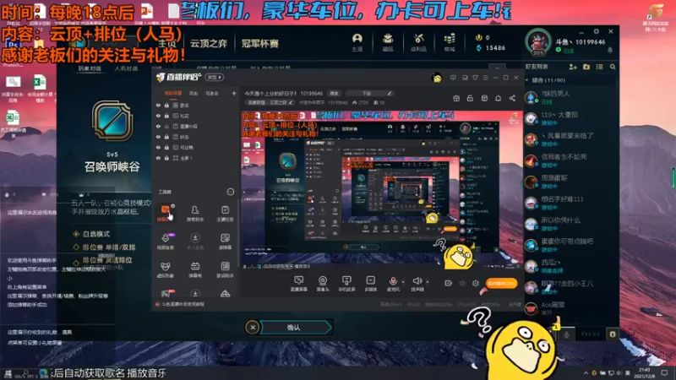
Task: Click the orange stop live button
Action: (501, 284)
